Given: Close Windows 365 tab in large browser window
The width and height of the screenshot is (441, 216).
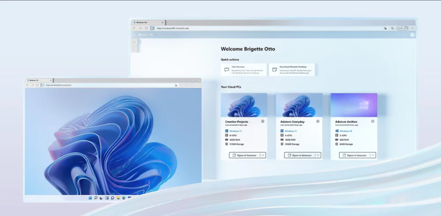Looking at the screenshot, I should point(162,22).
